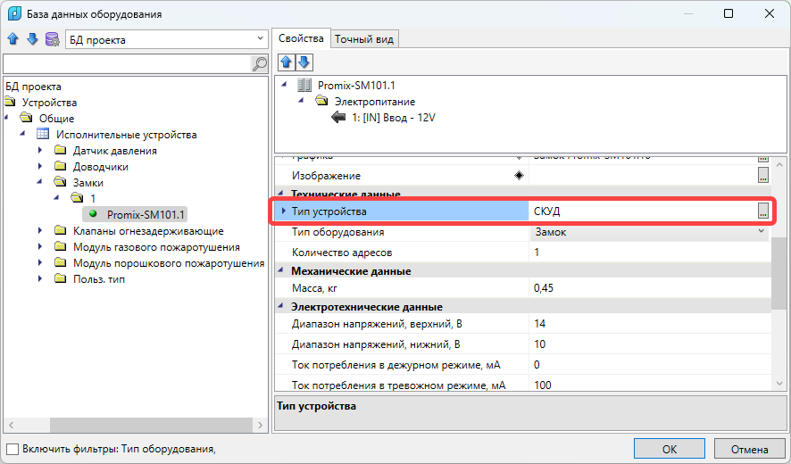Click lower voltage range value 10
Image resolution: width=791 pixels, height=464 pixels.
point(540,344)
